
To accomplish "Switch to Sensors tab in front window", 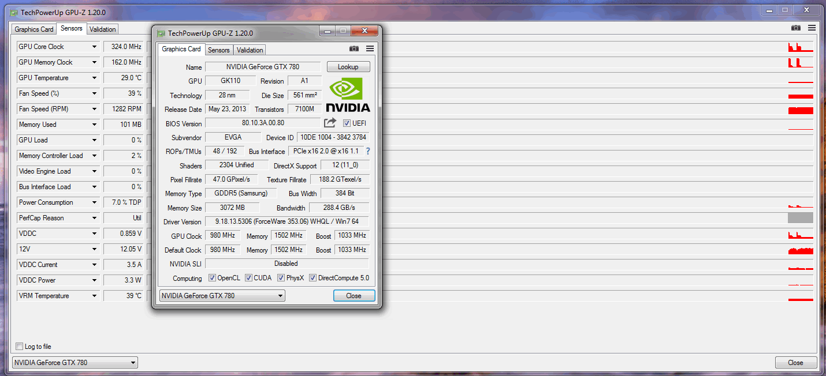I will click(219, 50).
